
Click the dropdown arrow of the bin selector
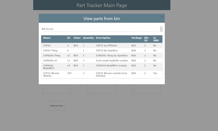point(161,29)
